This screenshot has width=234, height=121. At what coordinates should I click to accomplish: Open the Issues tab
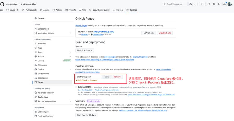tap(12, 10)
